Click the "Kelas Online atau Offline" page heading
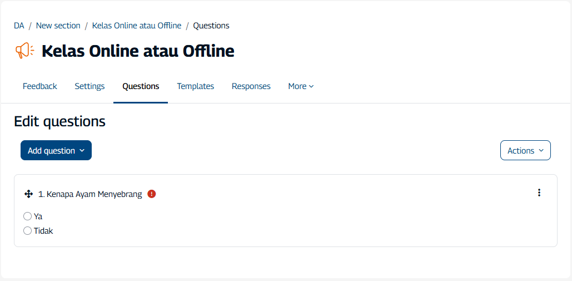The image size is (572, 281). tap(138, 51)
